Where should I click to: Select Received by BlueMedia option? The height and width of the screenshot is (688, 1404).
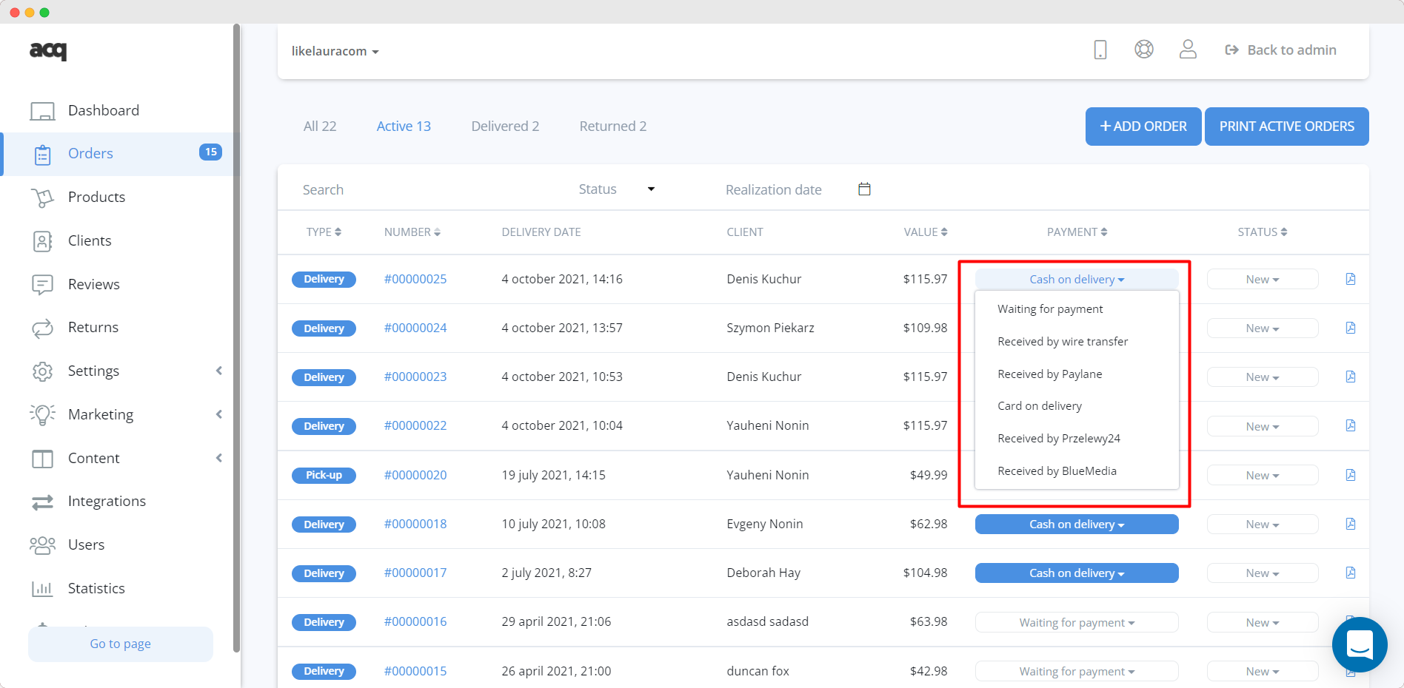(1077, 471)
